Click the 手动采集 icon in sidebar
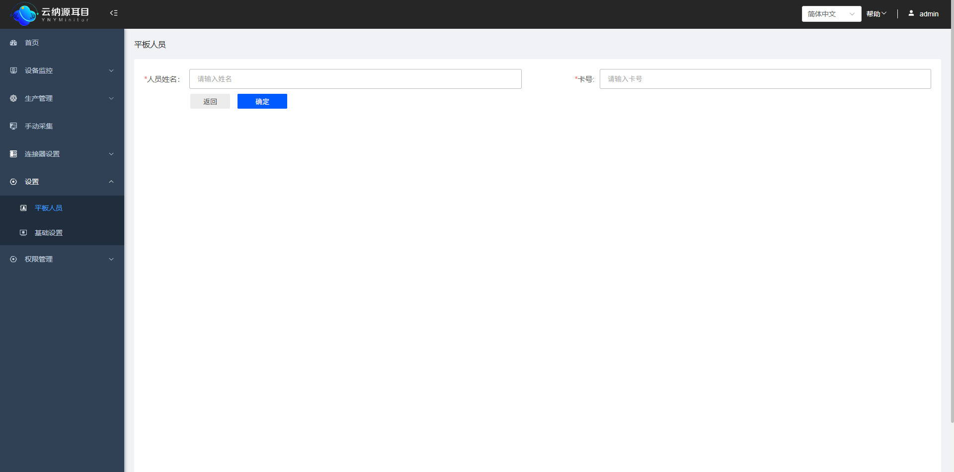Screen dimensions: 954x472 tap(13, 126)
